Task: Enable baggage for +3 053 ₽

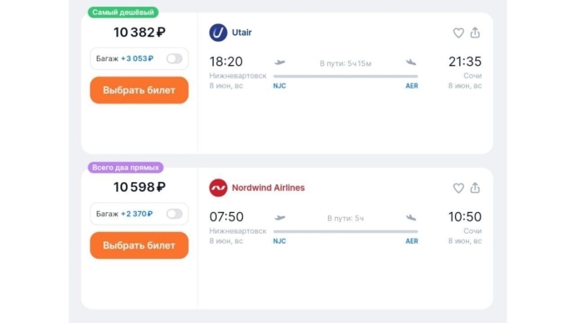Action: pos(174,58)
